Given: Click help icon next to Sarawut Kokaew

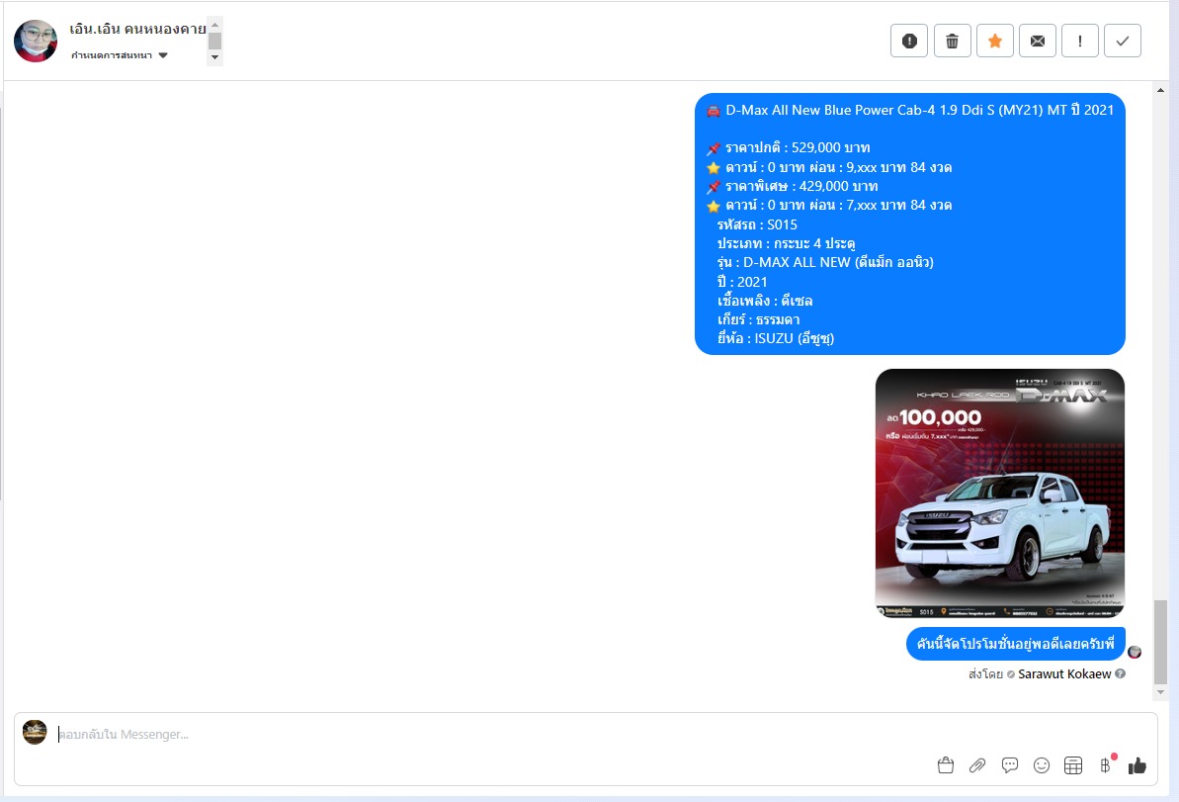Looking at the screenshot, I should tap(1120, 673).
